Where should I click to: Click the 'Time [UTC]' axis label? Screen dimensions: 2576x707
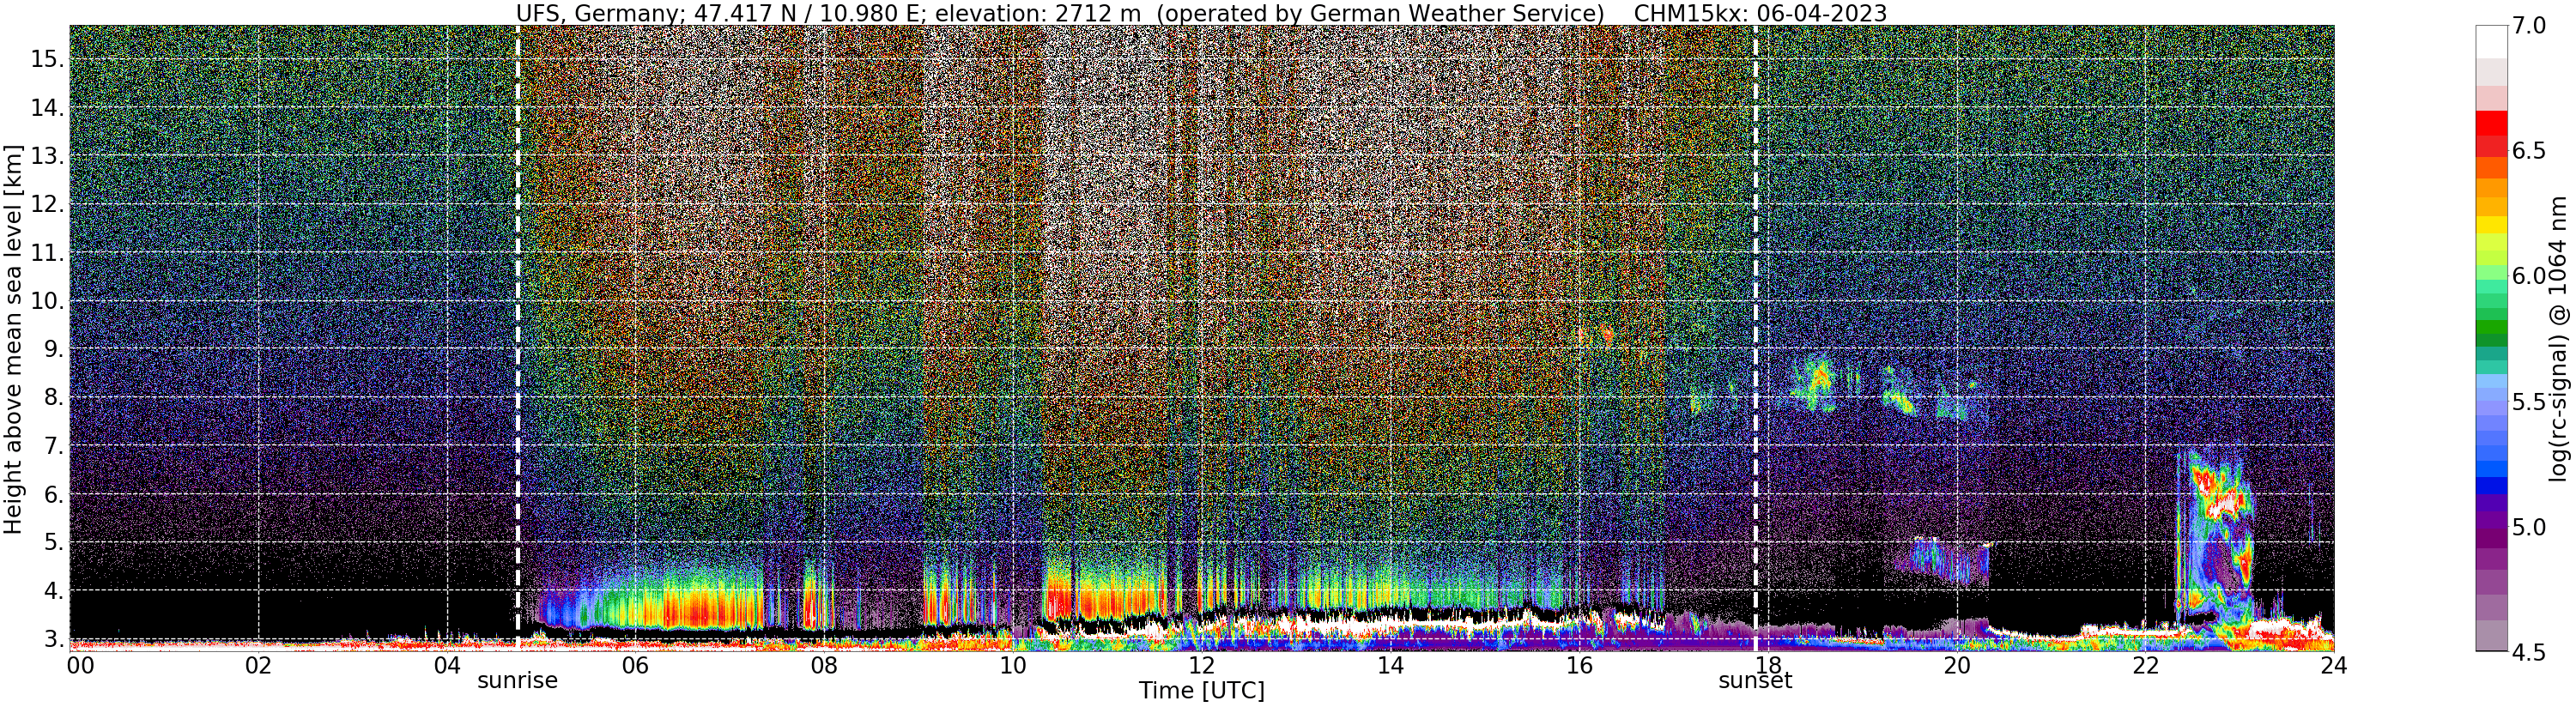point(1201,691)
